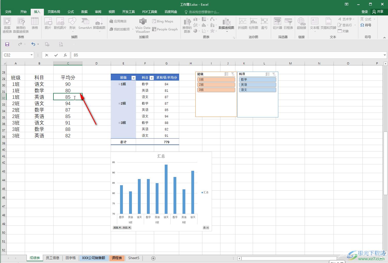Insert a Picture (图片)

point(48,24)
